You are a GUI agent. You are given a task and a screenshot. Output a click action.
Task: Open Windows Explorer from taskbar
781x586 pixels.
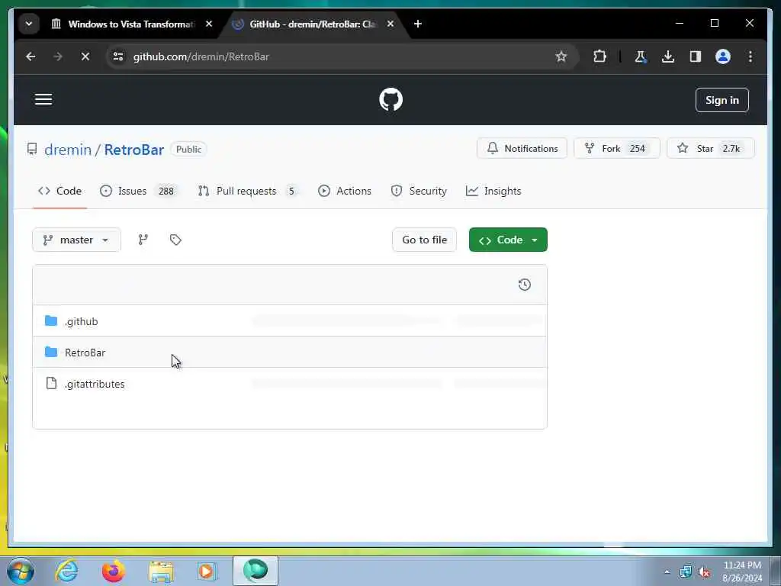[161, 572]
